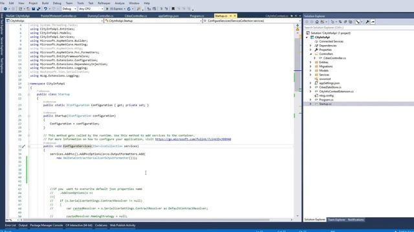414x232 pixels.
Task: Switch to the PointsOfInterestController.cs tab
Action: (x=59, y=15)
